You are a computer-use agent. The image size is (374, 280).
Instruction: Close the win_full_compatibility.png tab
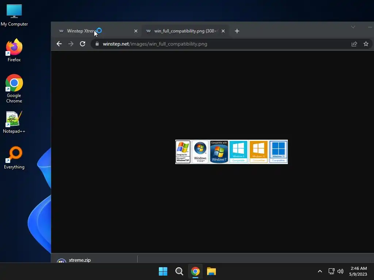point(223,31)
